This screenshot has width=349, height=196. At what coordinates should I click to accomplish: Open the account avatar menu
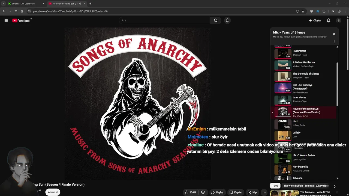point(339,20)
